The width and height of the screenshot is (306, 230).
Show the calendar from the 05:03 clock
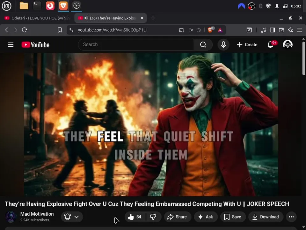click(296, 6)
